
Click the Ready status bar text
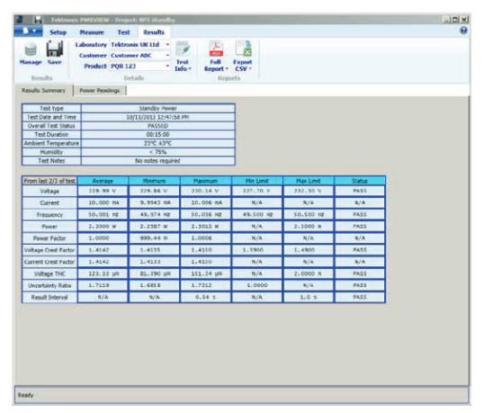tap(25, 395)
